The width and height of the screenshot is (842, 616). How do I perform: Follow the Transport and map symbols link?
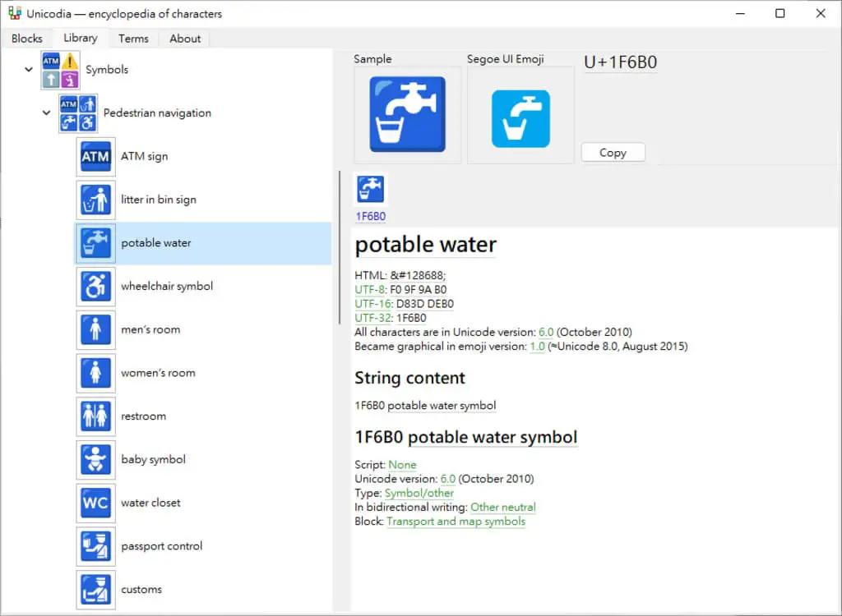click(456, 522)
